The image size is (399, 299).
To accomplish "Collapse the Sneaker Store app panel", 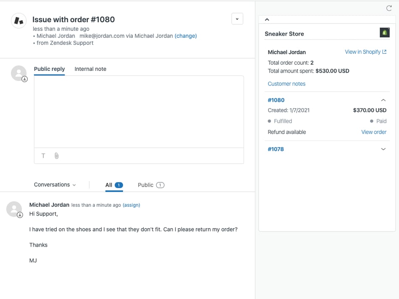I will point(267,20).
